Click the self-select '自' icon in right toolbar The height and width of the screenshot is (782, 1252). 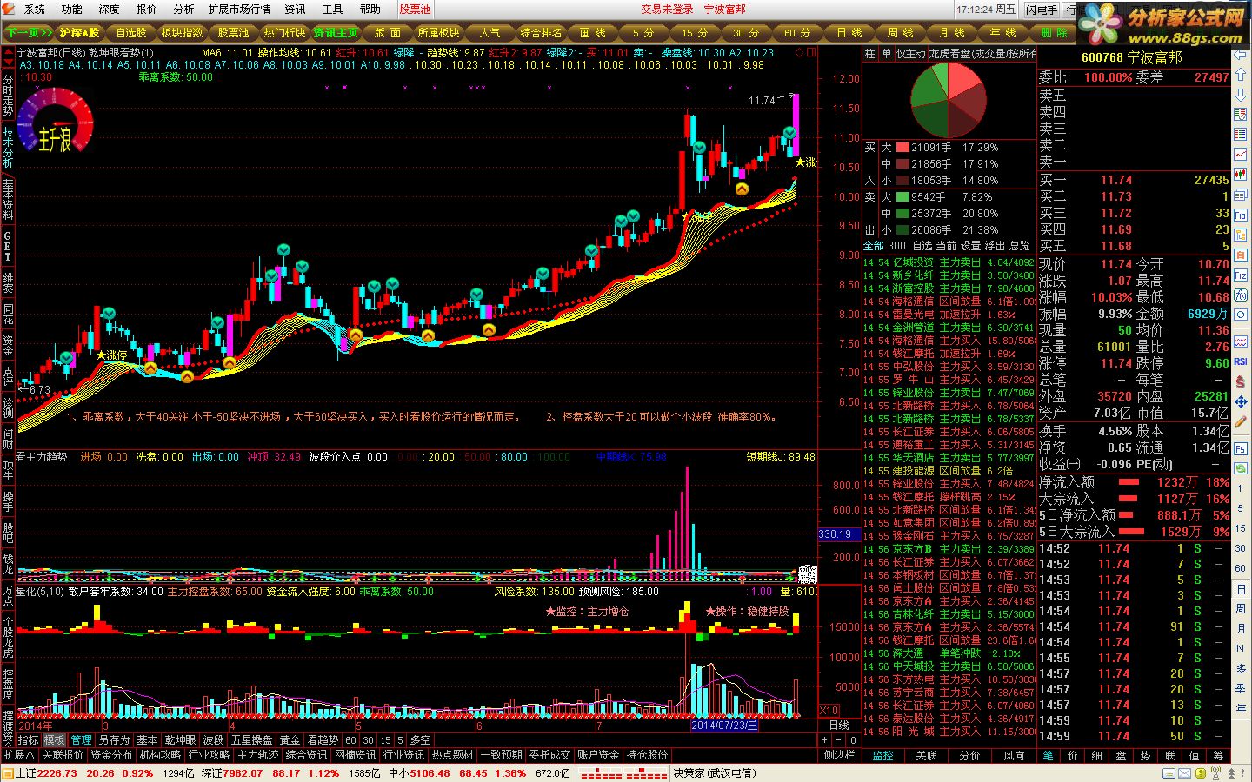[x=1241, y=255]
